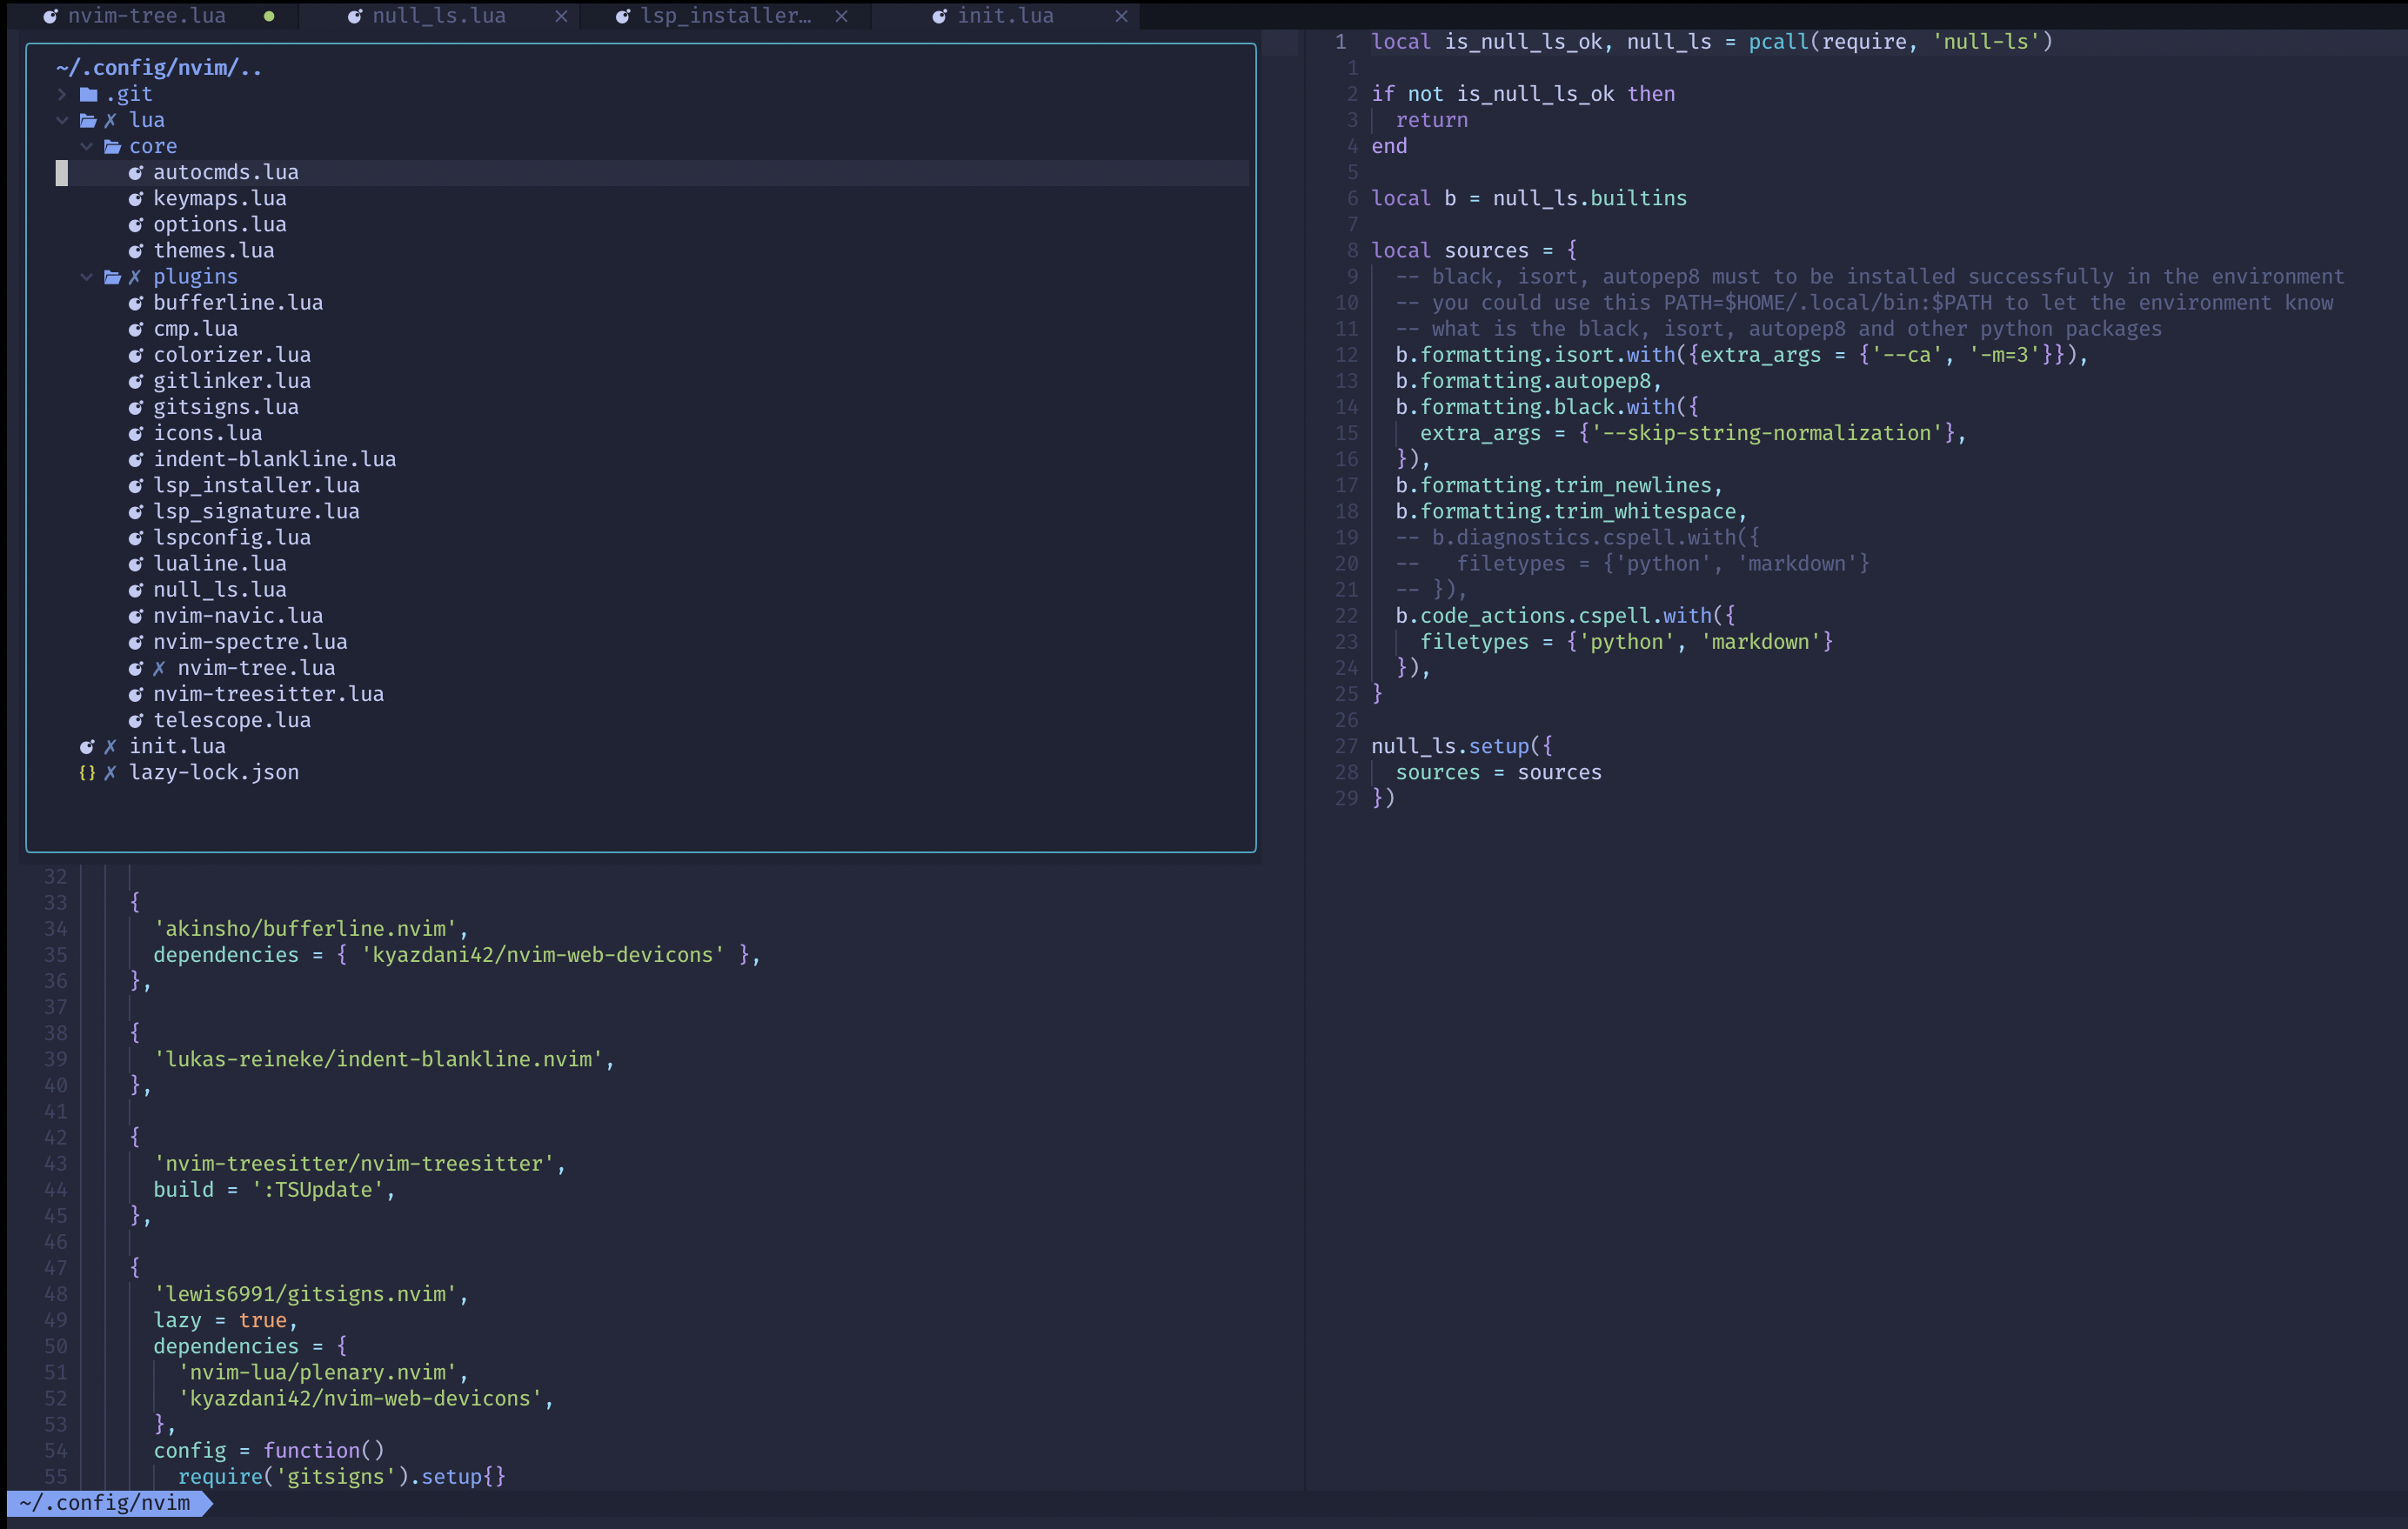Click the folder icon next to core
2408x1529 pixels.
(113, 146)
